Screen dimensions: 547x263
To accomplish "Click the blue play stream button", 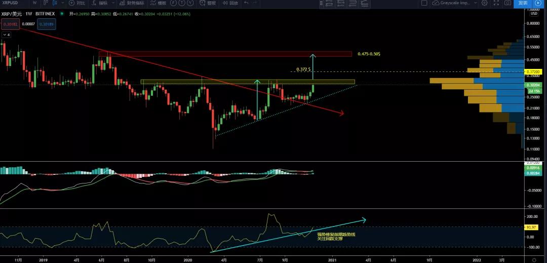I will click(x=537, y=3).
